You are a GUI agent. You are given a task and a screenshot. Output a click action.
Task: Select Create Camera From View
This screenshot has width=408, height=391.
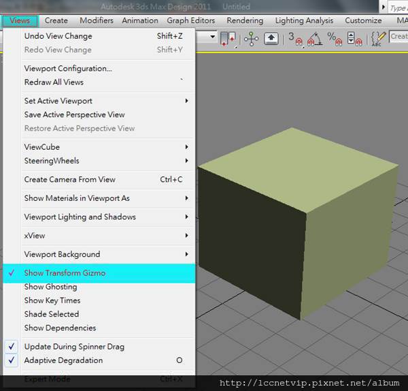[70, 180]
